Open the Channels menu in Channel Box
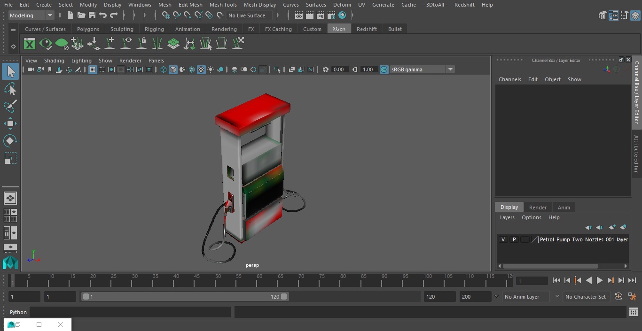 point(509,79)
